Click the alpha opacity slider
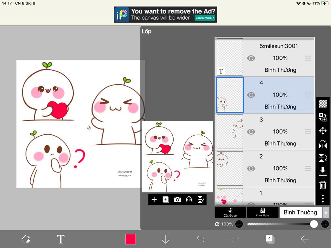Image resolution: width=331 pixels, height=248 pixels. pyautogui.click(x=283, y=224)
